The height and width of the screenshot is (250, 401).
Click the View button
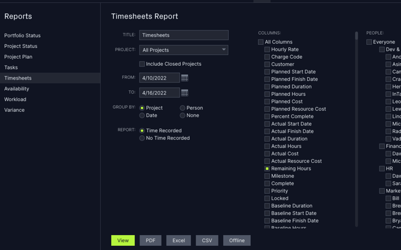123,240
